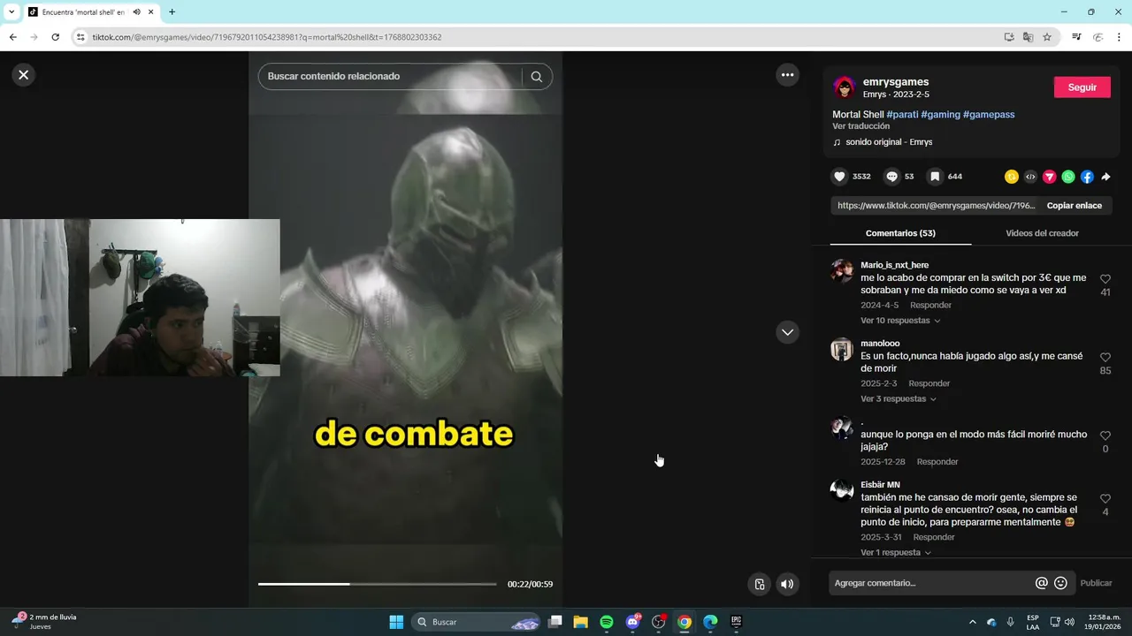Expand 'Ver 3 respuestas' replies
1132x636 pixels.
pos(899,399)
